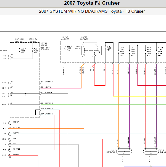This screenshot has width=166, height=167.
Task: Select the "RED" wire label at HON2
Action: tap(14, 138)
